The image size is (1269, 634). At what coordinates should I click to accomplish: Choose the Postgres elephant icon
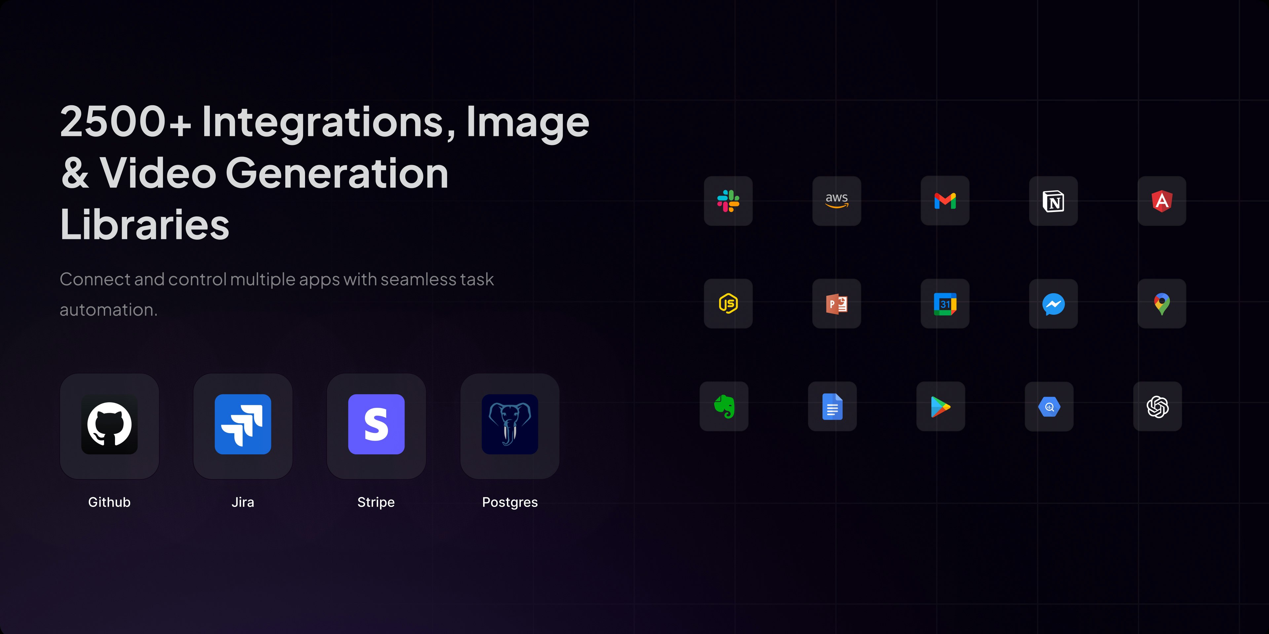point(510,424)
